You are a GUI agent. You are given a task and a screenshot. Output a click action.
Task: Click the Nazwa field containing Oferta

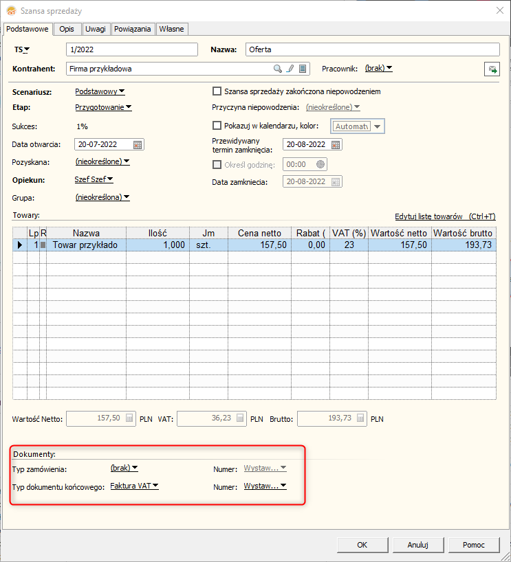[x=373, y=49]
